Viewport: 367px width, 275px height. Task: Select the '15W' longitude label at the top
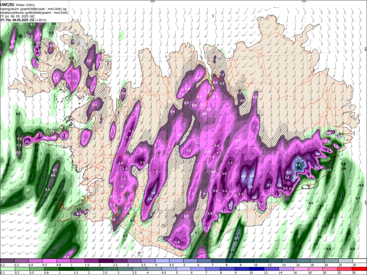pos(303,1)
